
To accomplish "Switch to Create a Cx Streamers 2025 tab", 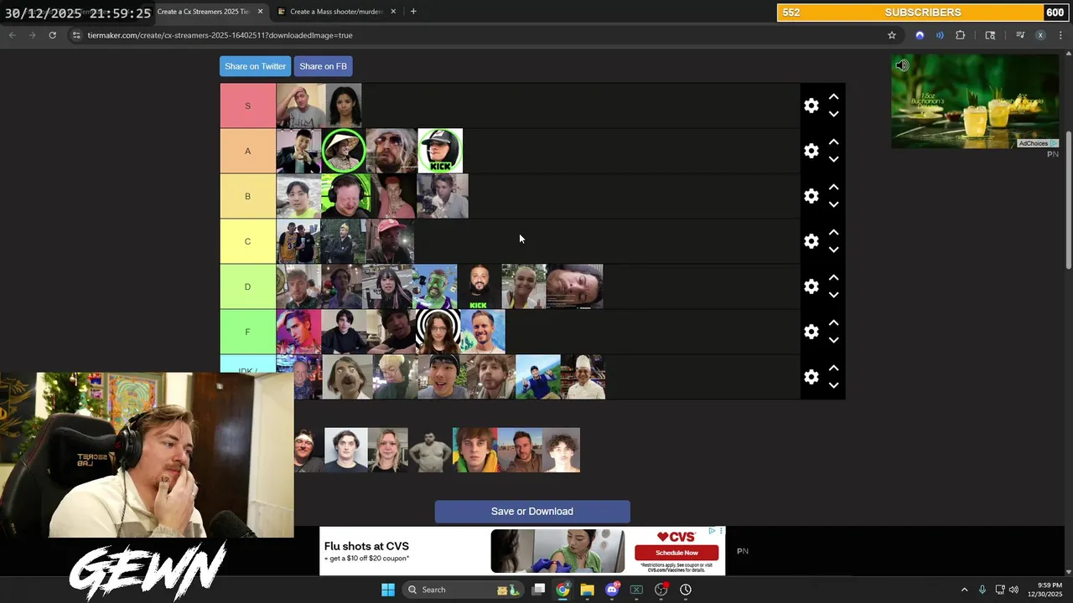I will click(x=204, y=12).
